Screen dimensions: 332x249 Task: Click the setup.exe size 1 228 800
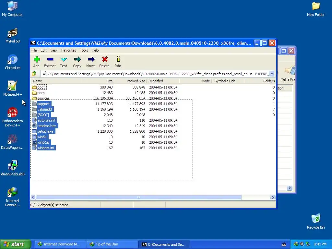[105, 131]
